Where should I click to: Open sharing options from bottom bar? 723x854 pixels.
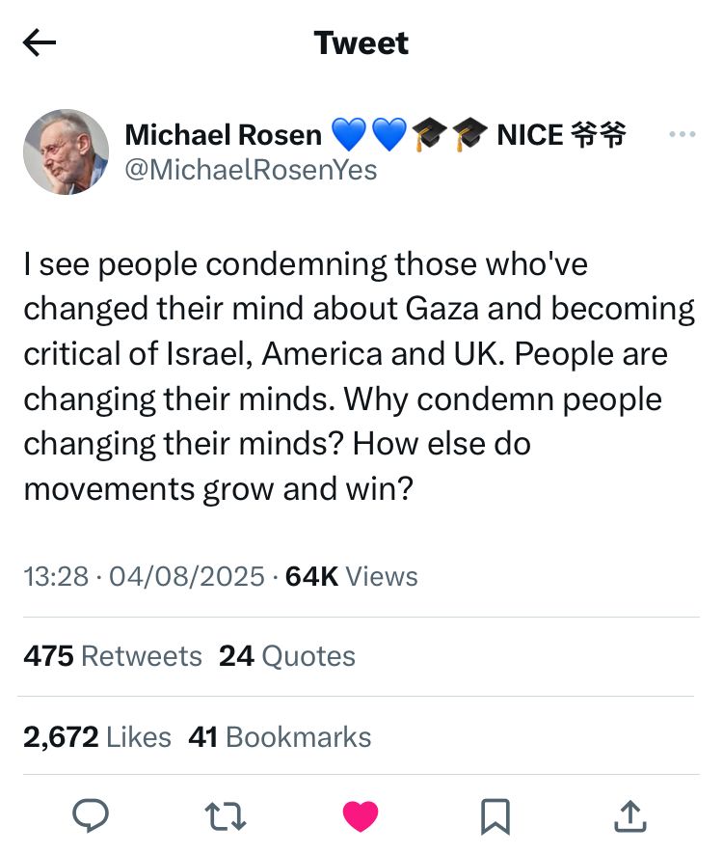tap(629, 815)
